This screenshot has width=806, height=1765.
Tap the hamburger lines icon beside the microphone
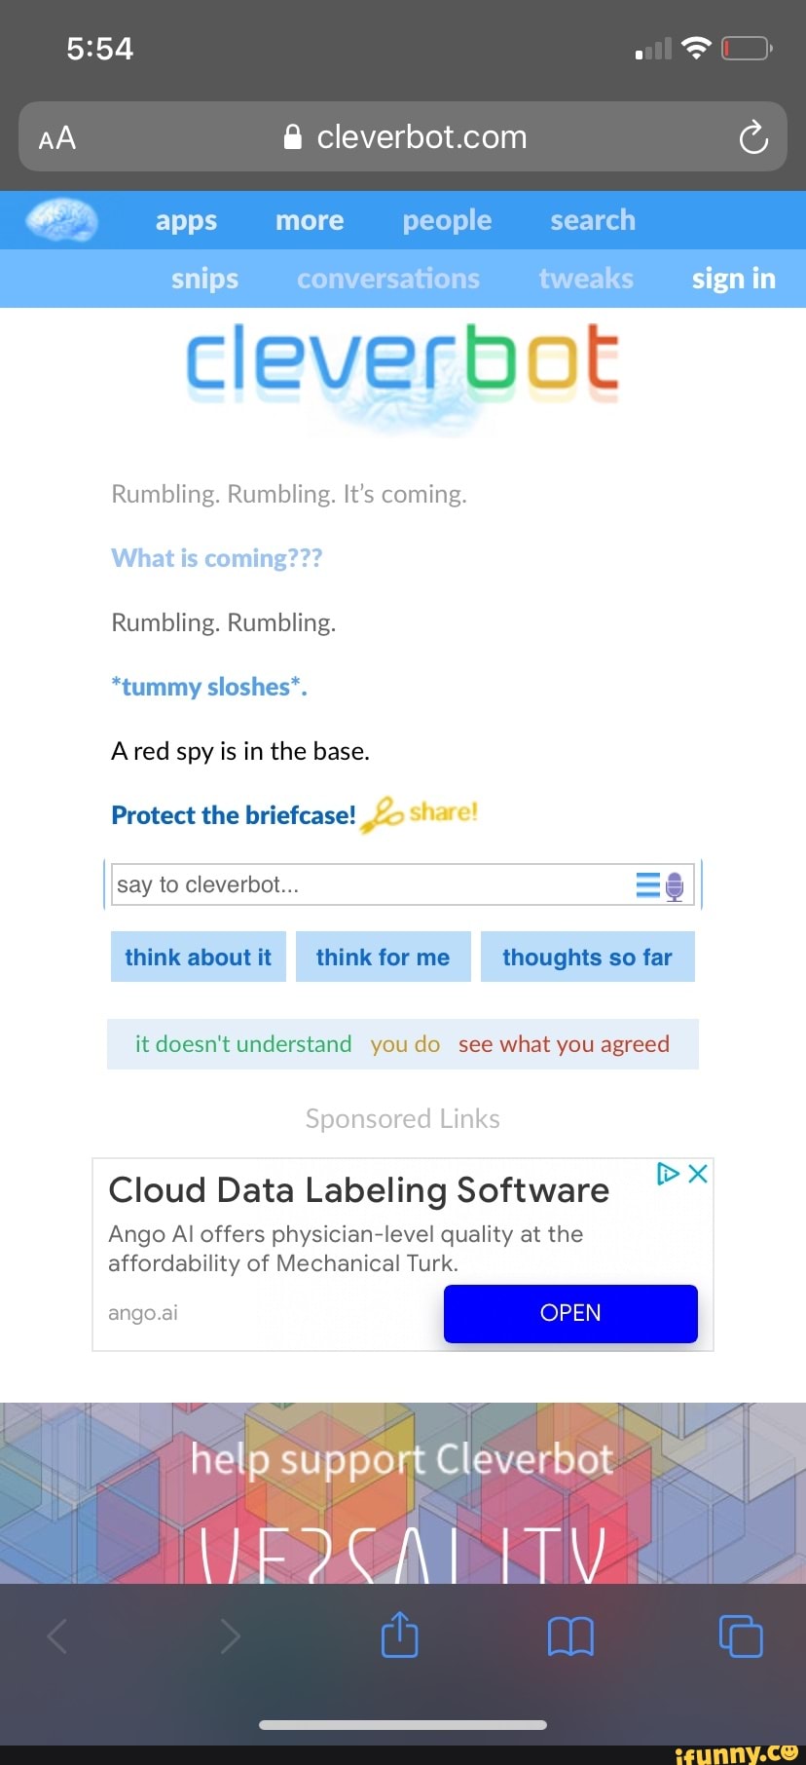[646, 883]
